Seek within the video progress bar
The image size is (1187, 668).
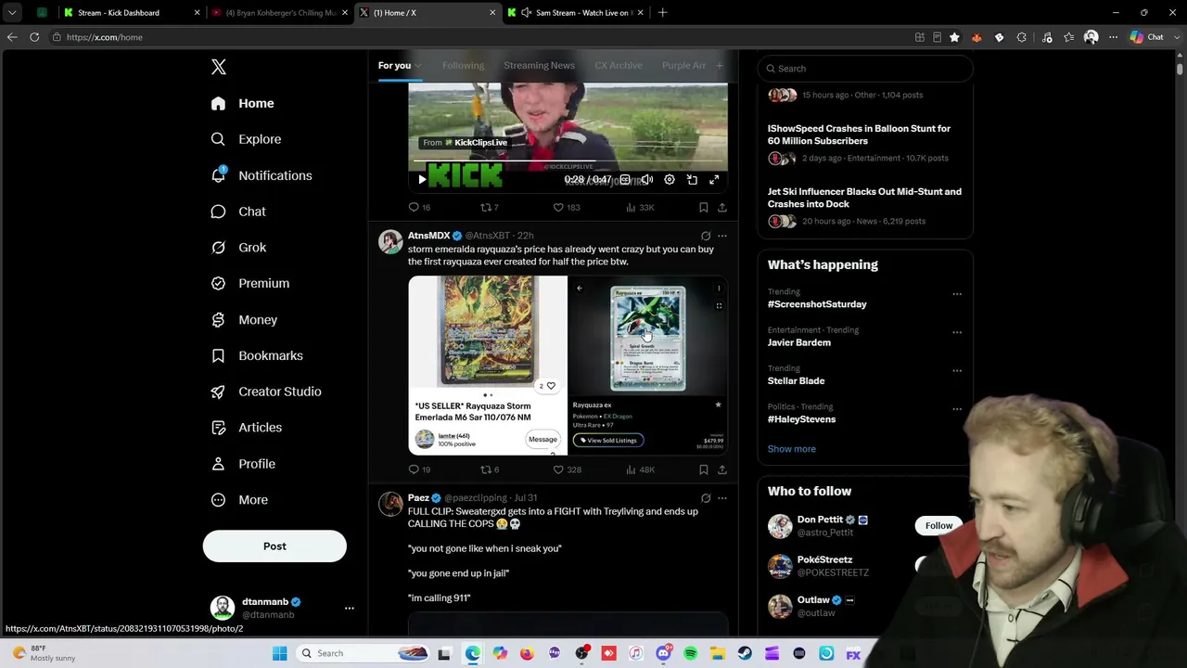pos(568,162)
